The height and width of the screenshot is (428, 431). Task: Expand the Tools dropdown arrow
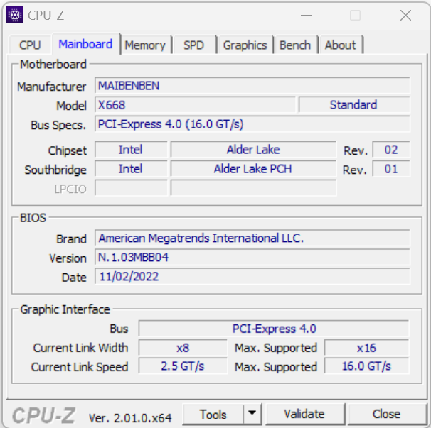click(x=252, y=414)
